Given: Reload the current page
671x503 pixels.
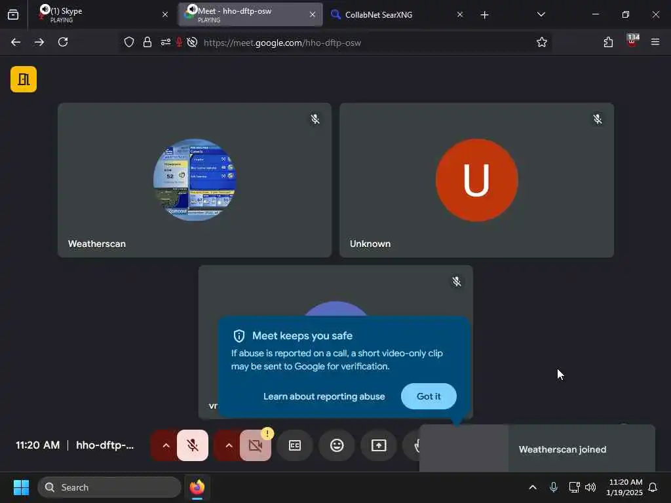Looking at the screenshot, I should pos(63,42).
